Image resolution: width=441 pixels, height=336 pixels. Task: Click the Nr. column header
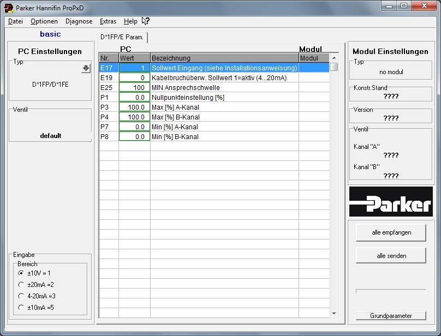[109, 58]
